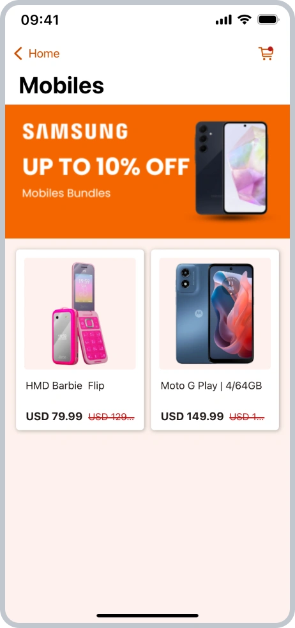
Task: Tap the home indicator bar
Action: coord(147,616)
